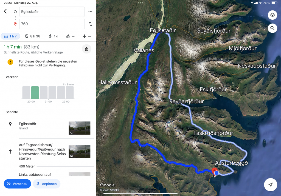Share the route via share icon
281x196 pixels.
click(86, 49)
